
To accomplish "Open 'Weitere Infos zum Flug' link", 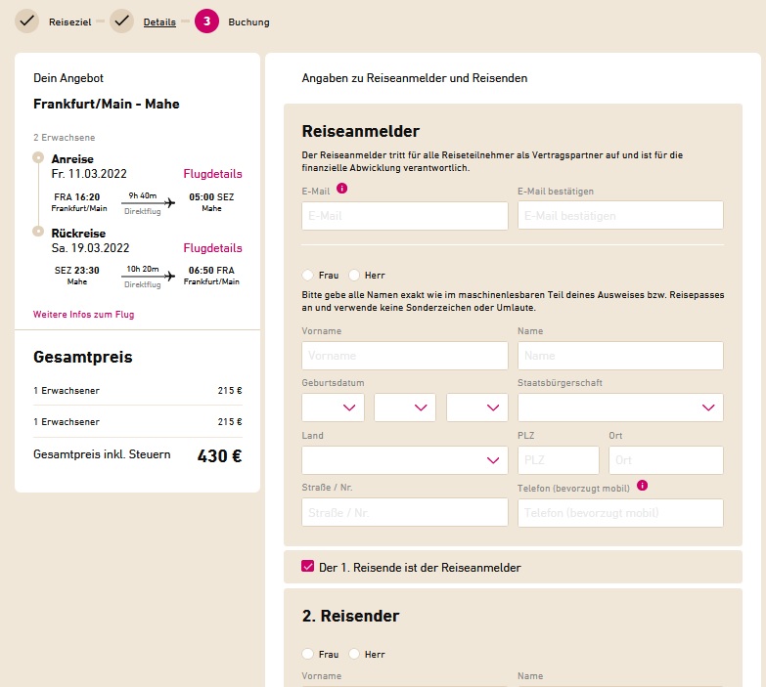I will tap(83, 315).
